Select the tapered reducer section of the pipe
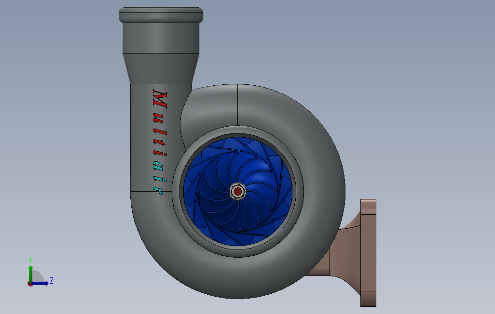 161,69
